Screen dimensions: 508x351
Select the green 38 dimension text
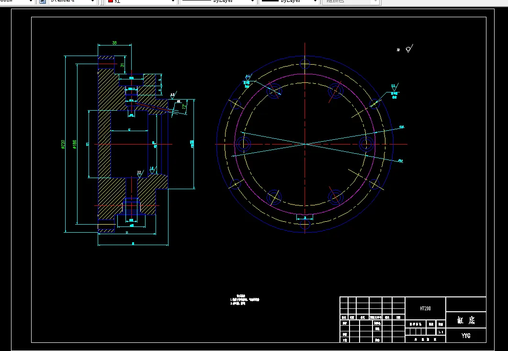[x=114, y=43]
